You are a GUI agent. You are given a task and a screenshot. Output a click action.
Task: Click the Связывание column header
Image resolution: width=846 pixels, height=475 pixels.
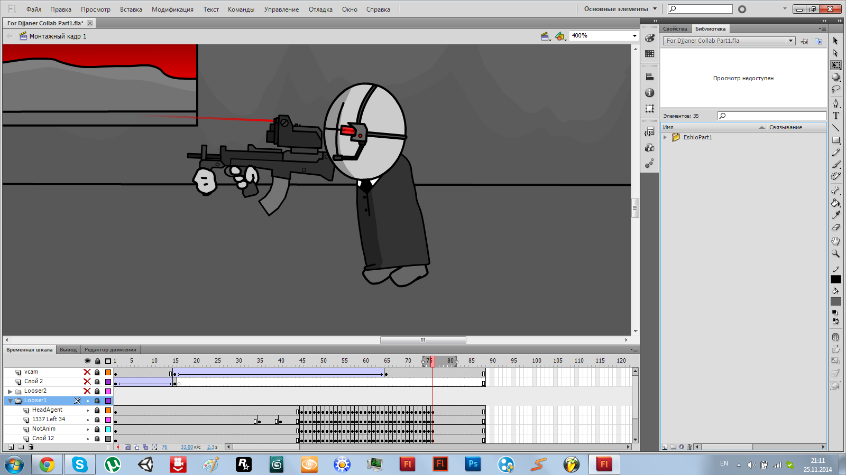796,127
